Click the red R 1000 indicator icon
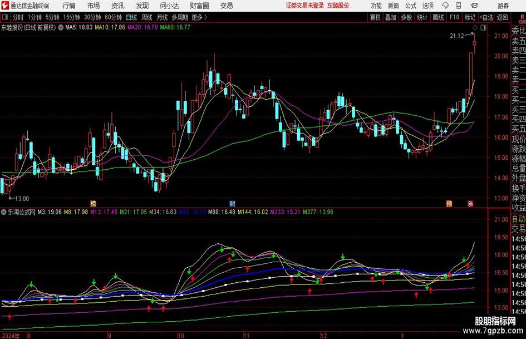This screenshot has height=339, width=526. pyautogui.click(x=522, y=18)
